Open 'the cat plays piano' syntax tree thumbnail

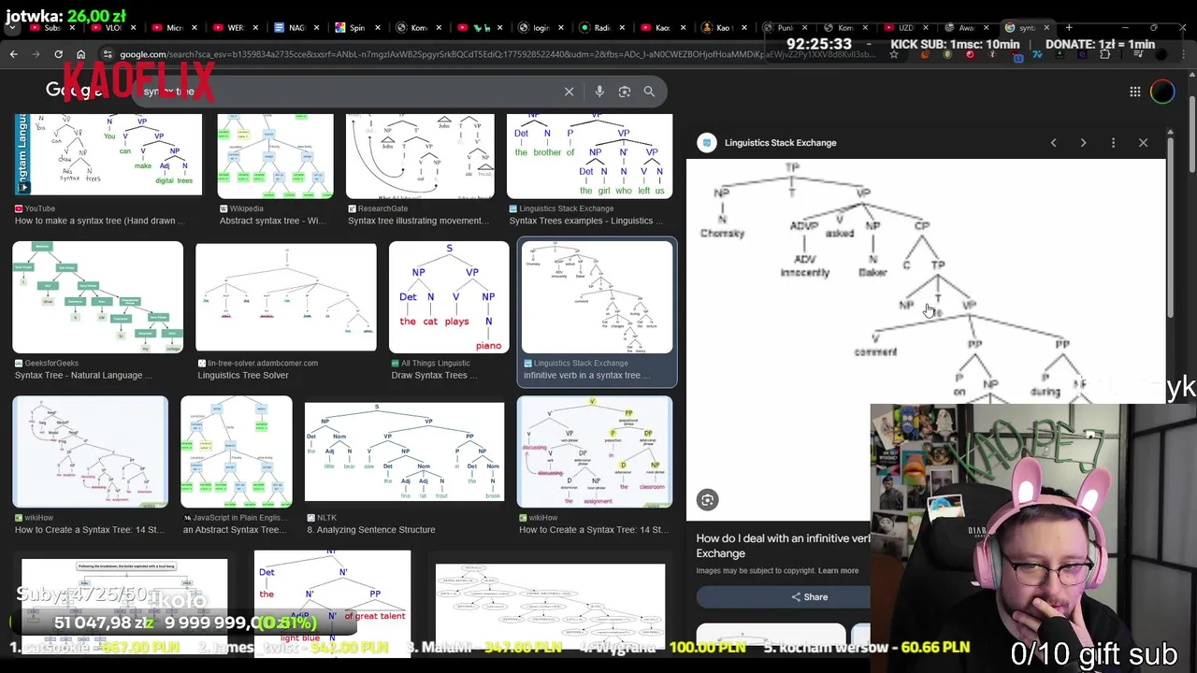(449, 297)
